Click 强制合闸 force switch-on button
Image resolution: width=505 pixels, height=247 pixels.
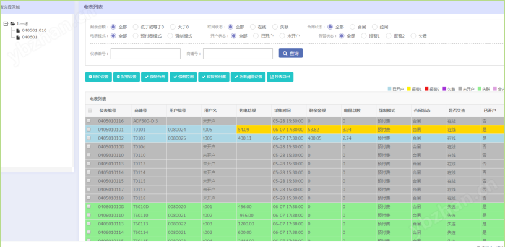point(155,77)
